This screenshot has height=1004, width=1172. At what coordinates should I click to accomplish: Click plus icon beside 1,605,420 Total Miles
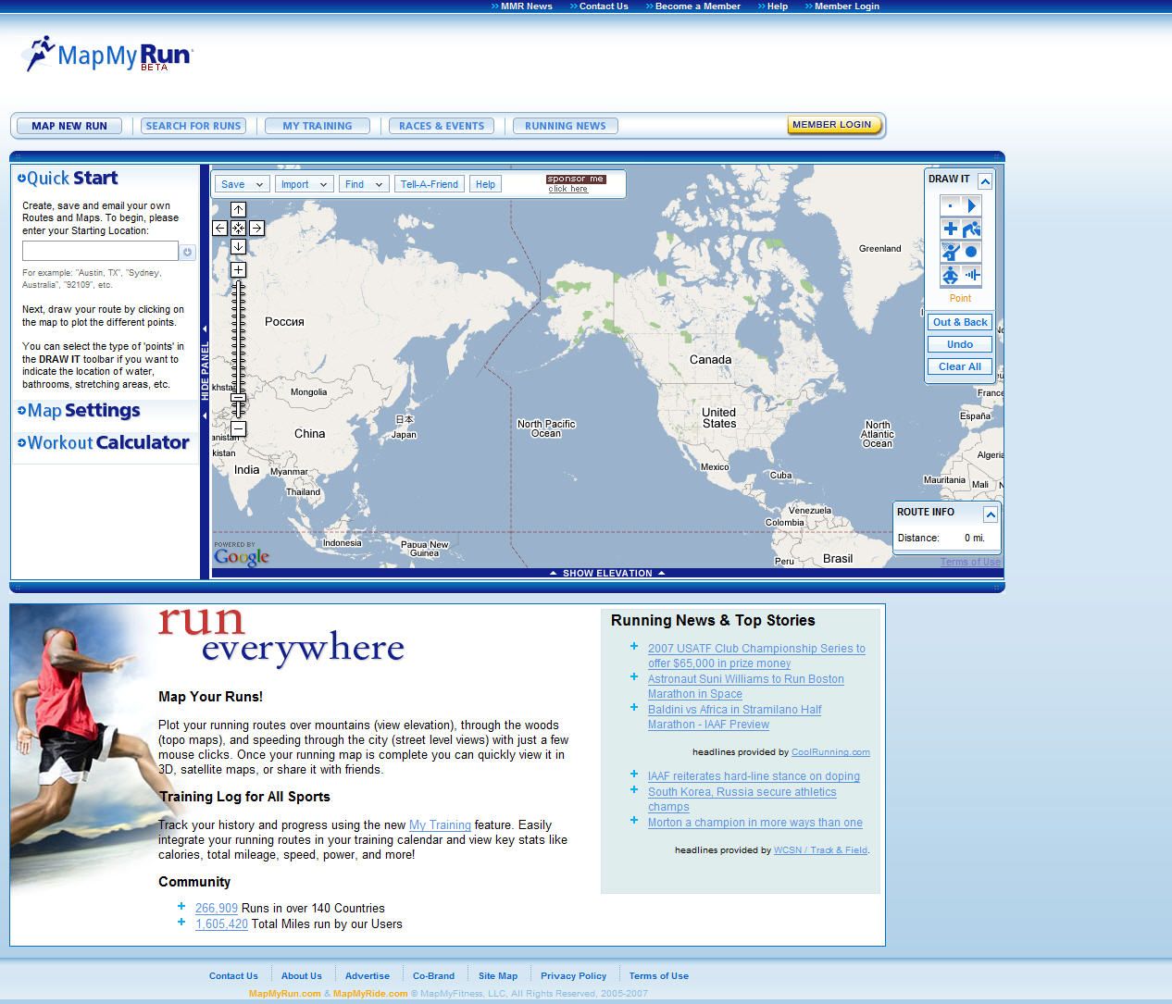point(181,922)
